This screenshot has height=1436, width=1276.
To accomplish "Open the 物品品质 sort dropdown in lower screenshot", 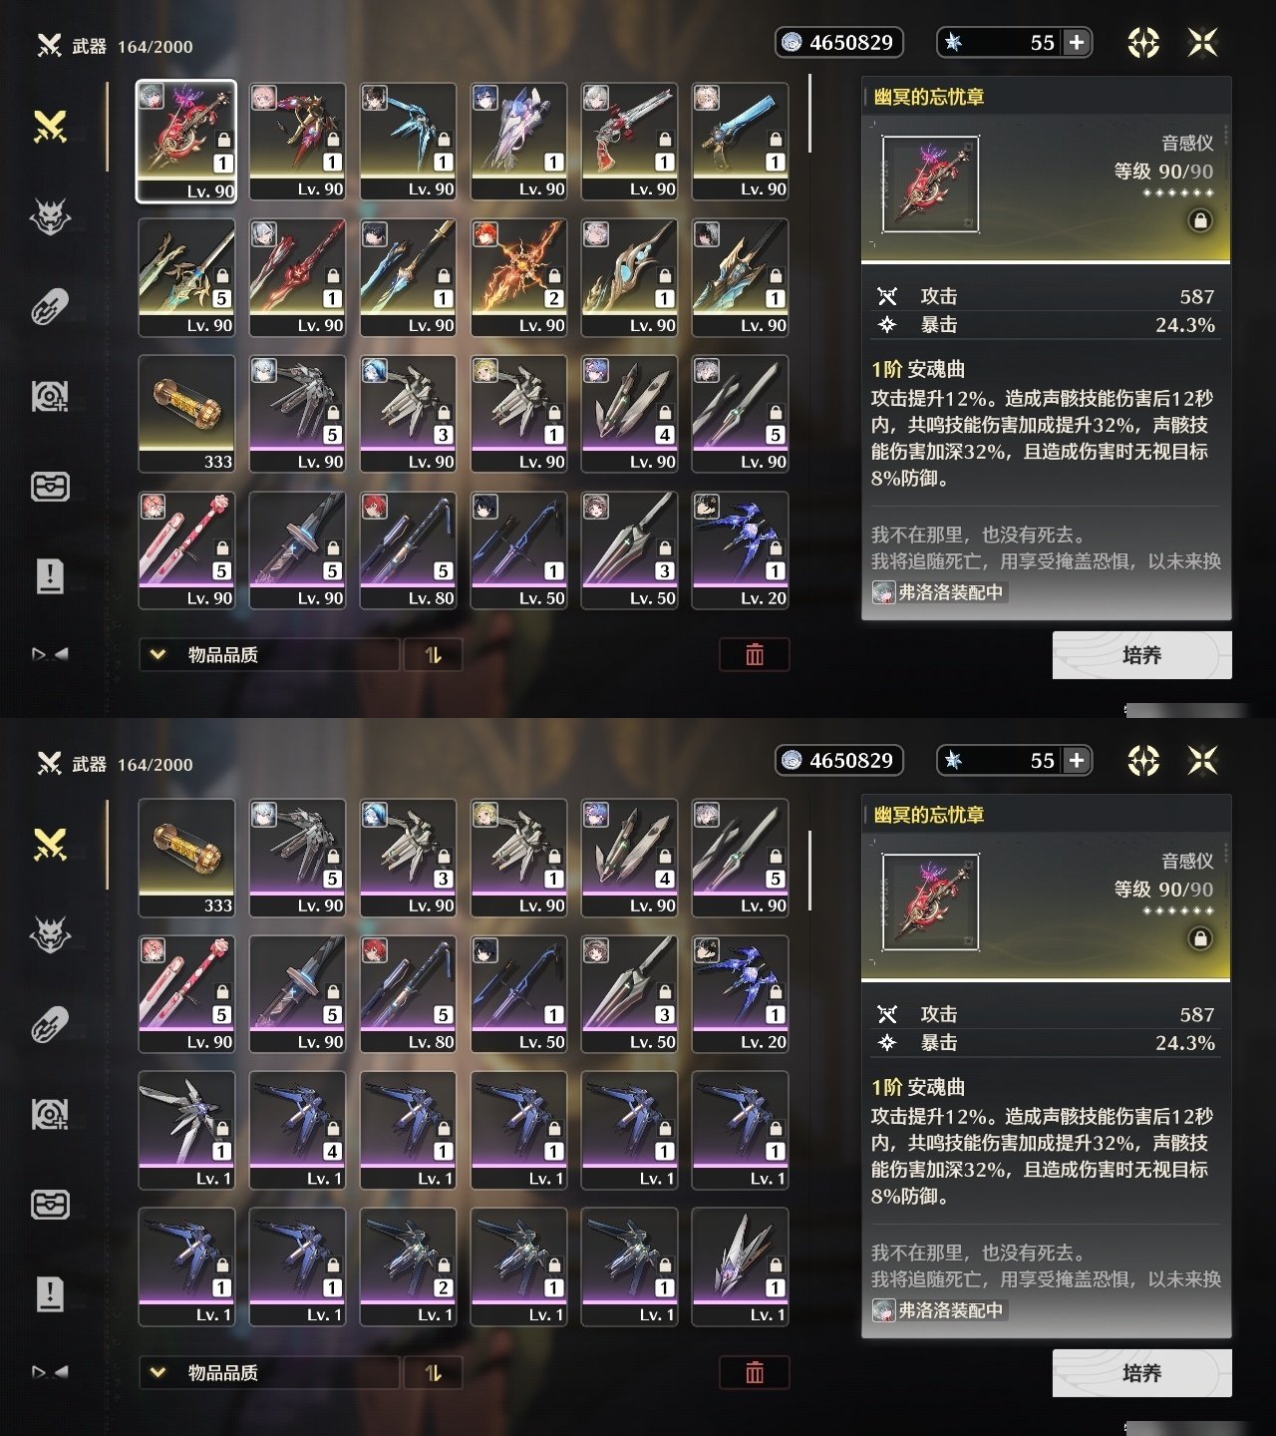I will coord(269,1373).
